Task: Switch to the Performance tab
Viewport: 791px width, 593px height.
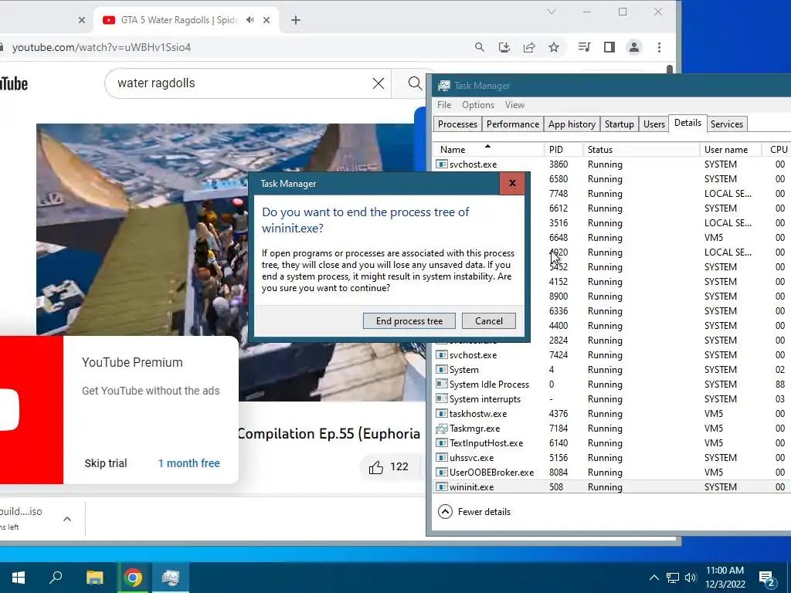Action: [513, 124]
